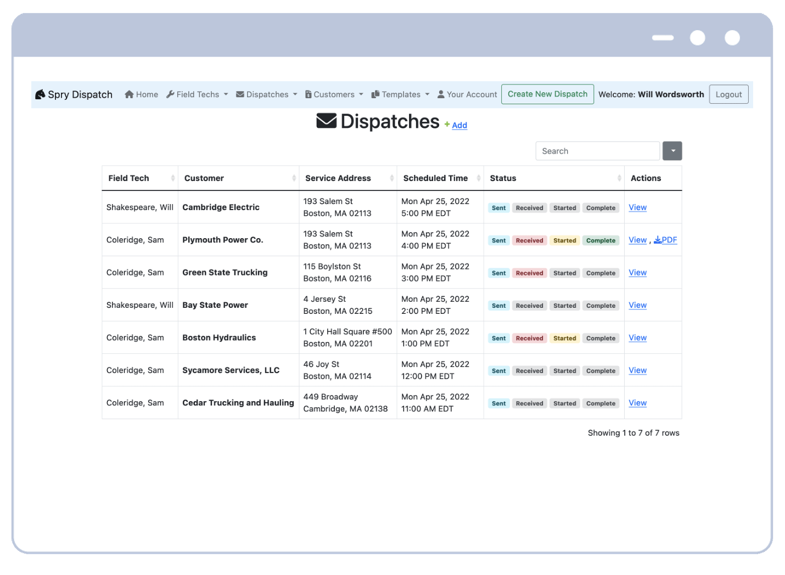Viewport: 785px width, 575px height.
Task: Click the PDF download icon in Plymouth row
Action: coord(657,240)
